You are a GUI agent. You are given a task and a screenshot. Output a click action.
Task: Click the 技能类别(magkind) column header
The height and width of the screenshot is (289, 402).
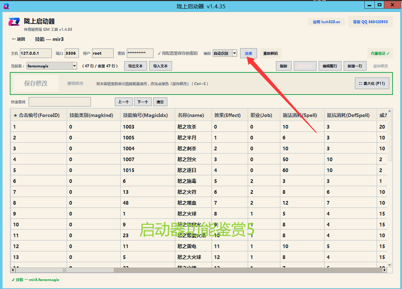click(93, 115)
